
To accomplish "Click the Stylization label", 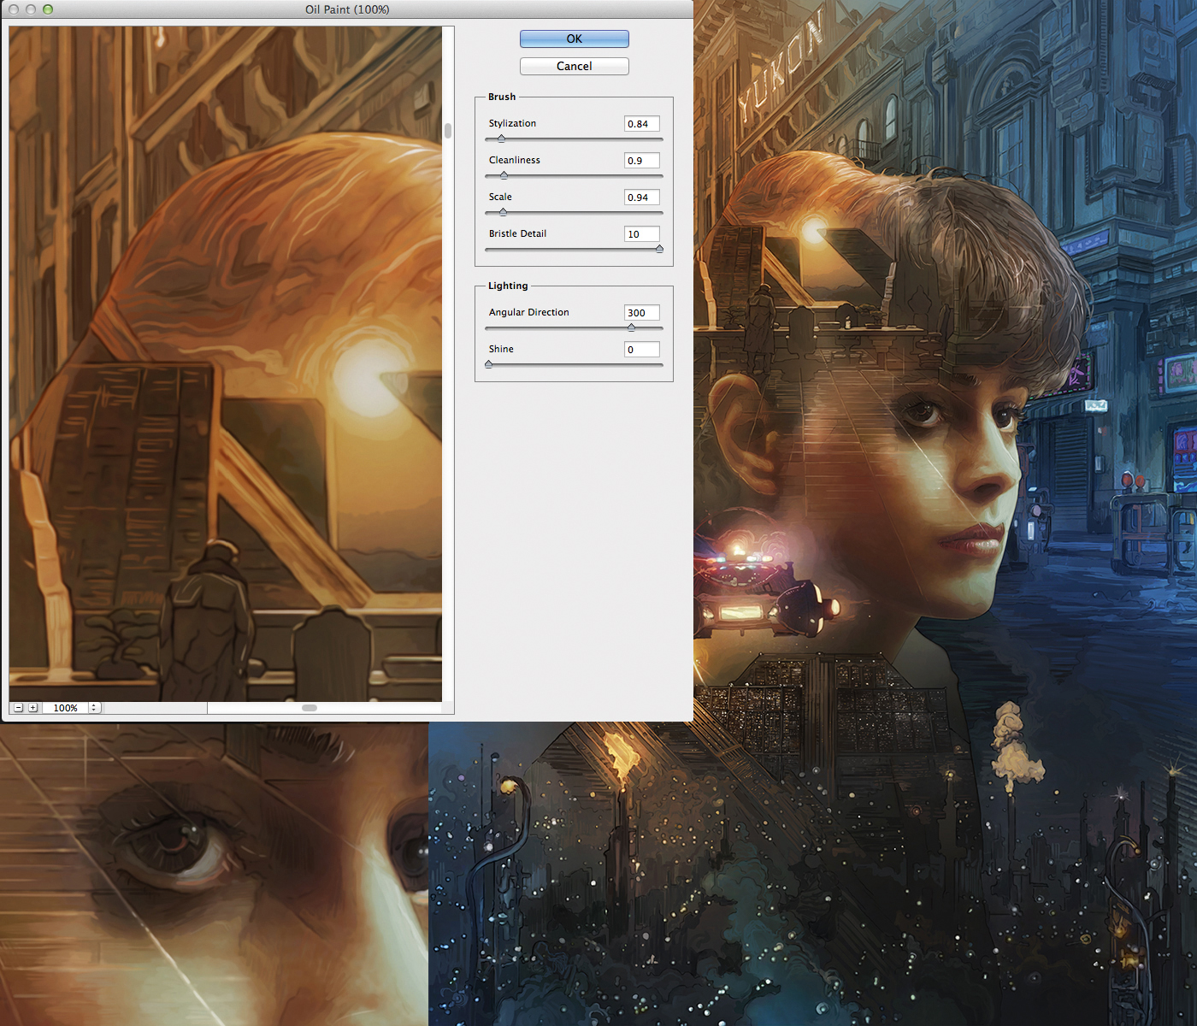I will [512, 124].
